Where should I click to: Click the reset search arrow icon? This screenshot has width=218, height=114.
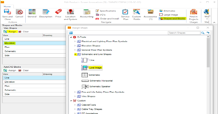click(208, 33)
